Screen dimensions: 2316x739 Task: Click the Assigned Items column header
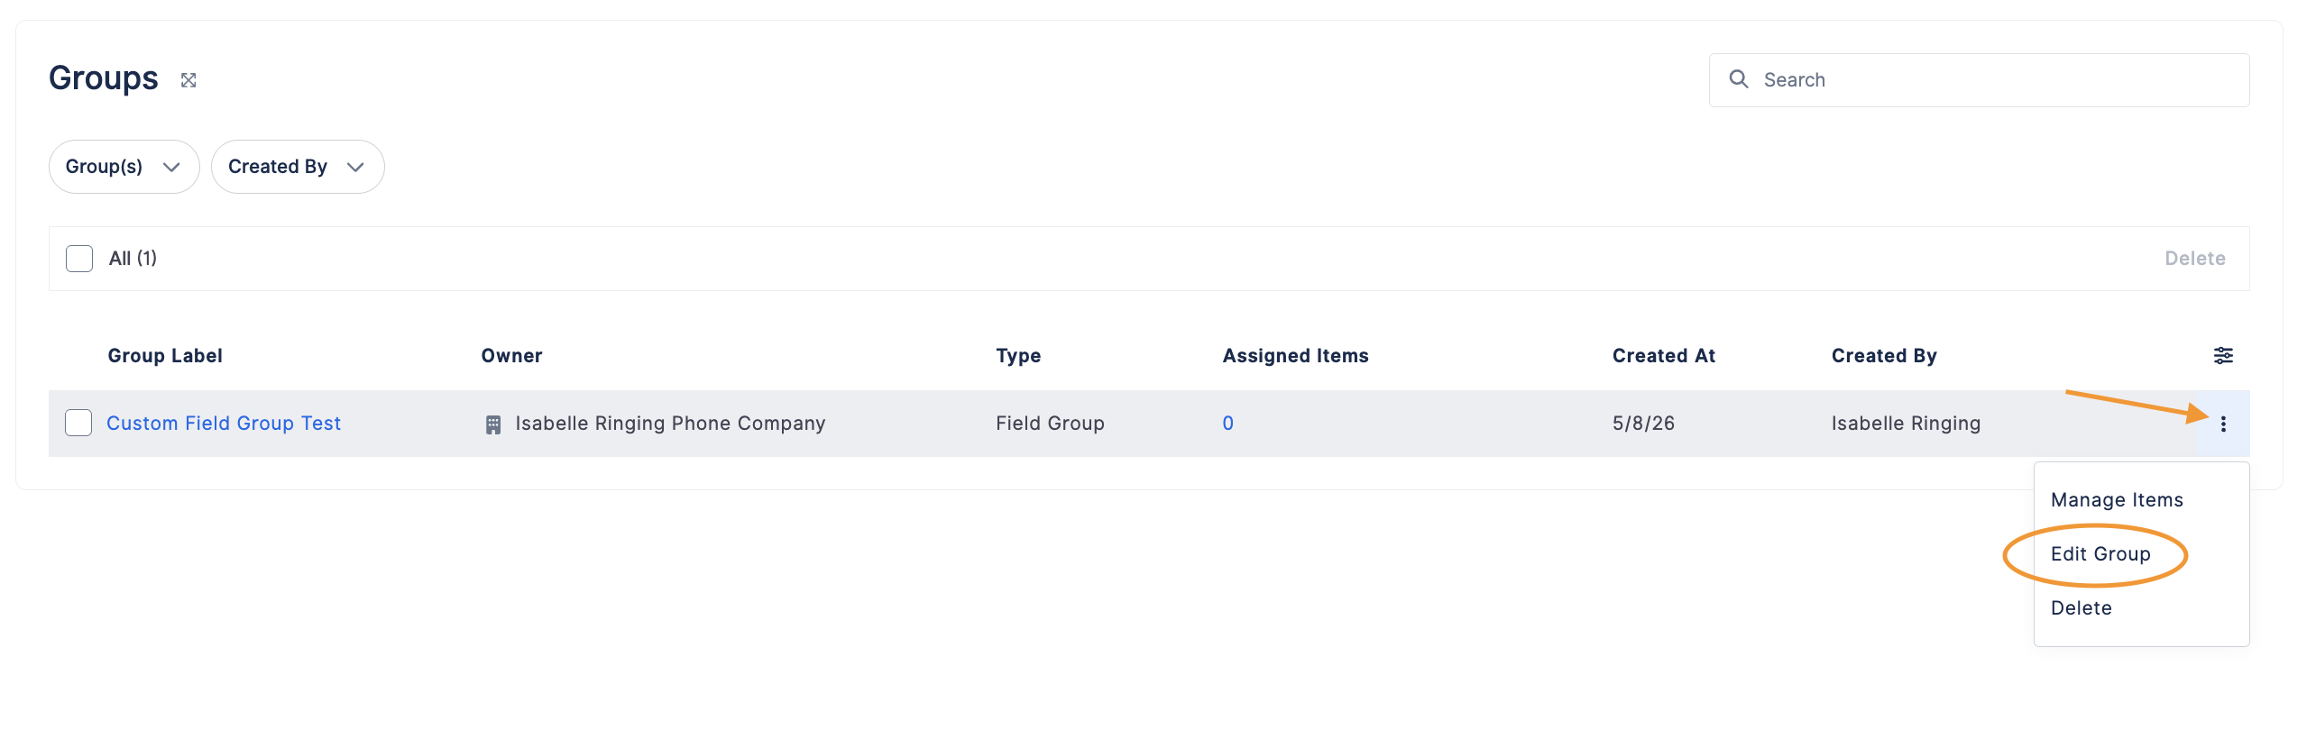[x=1295, y=356]
